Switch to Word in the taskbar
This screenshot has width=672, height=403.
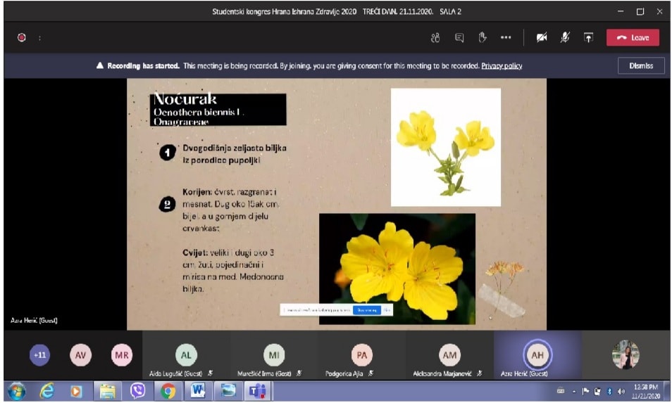coord(197,391)
